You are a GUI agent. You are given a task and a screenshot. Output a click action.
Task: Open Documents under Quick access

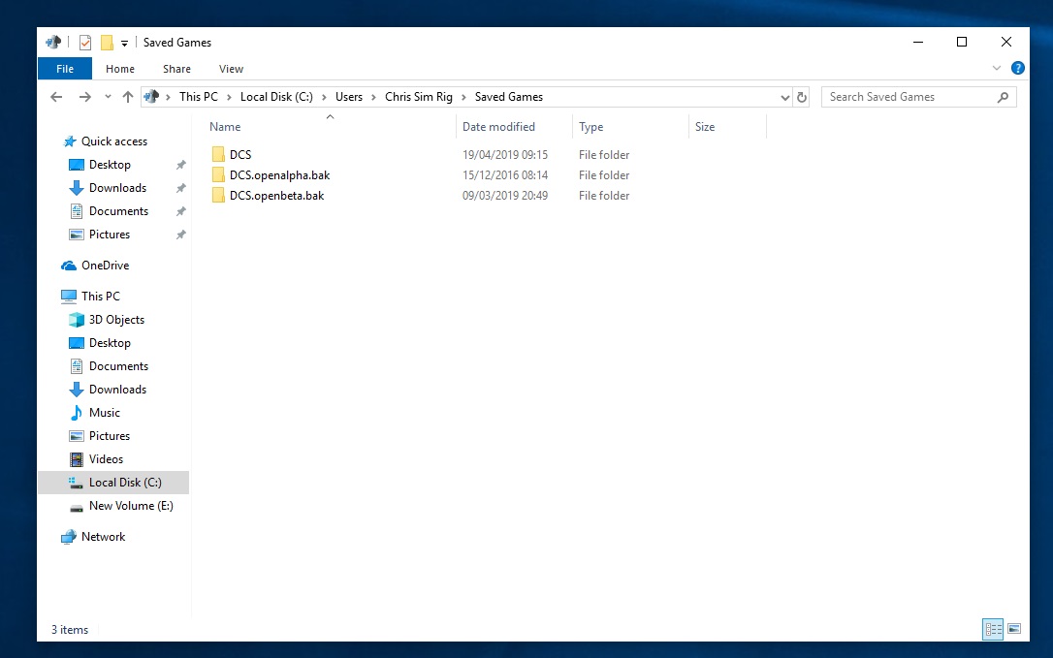click(118, 211)
